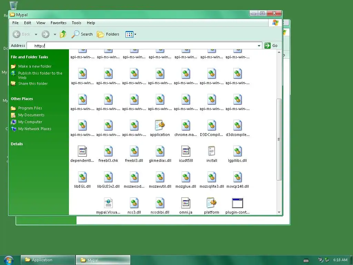Expand the Address bar dropdown
The width and height of the screenshot is (353, 265).
click(259, 46)
